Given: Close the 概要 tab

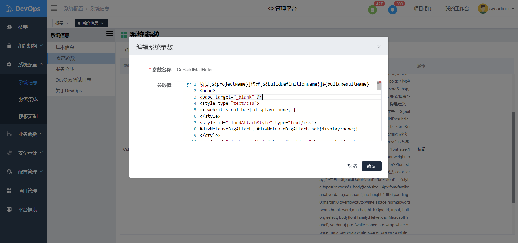Looking at the screenshot, I should [67, 23].
